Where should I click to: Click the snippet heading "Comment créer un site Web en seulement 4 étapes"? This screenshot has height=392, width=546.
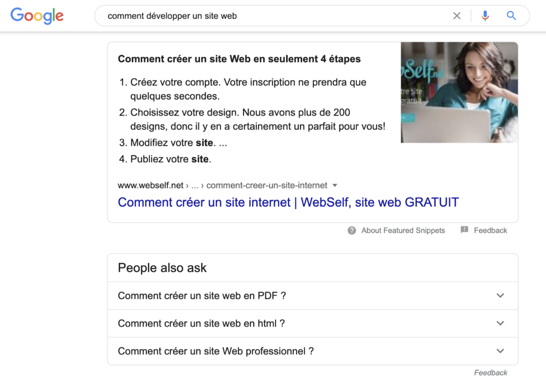pyautogui.click(x=239, y=59)
